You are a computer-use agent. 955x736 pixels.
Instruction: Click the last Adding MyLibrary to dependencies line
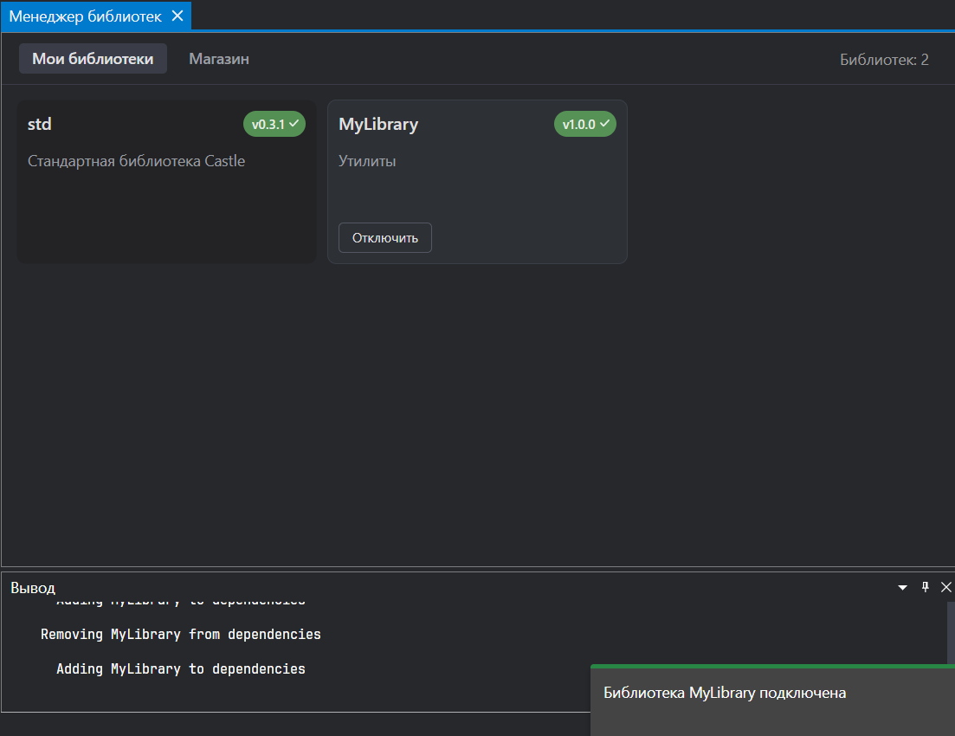click(x=181, y=669)
